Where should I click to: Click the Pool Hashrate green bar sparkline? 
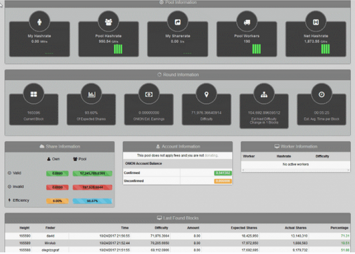[x=118, y=49]
